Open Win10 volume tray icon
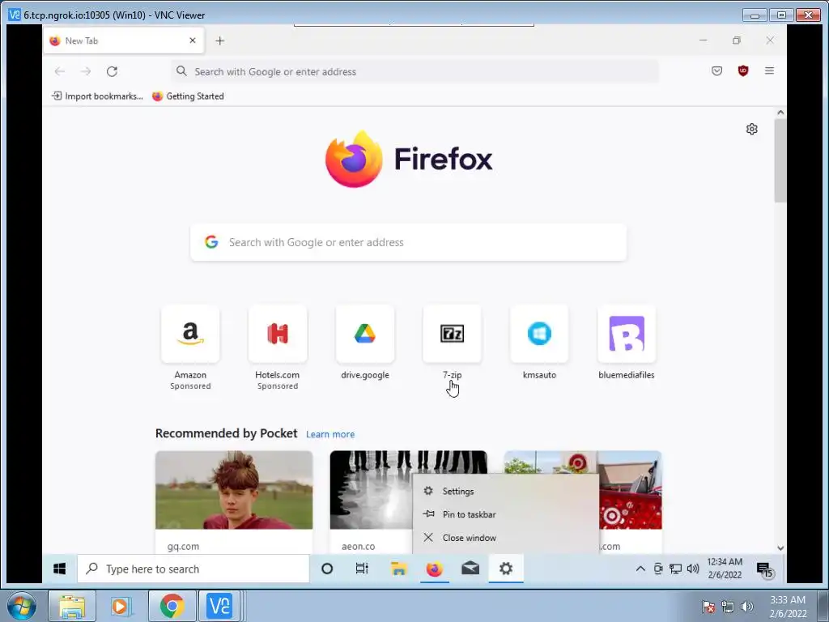 (693, 569)
